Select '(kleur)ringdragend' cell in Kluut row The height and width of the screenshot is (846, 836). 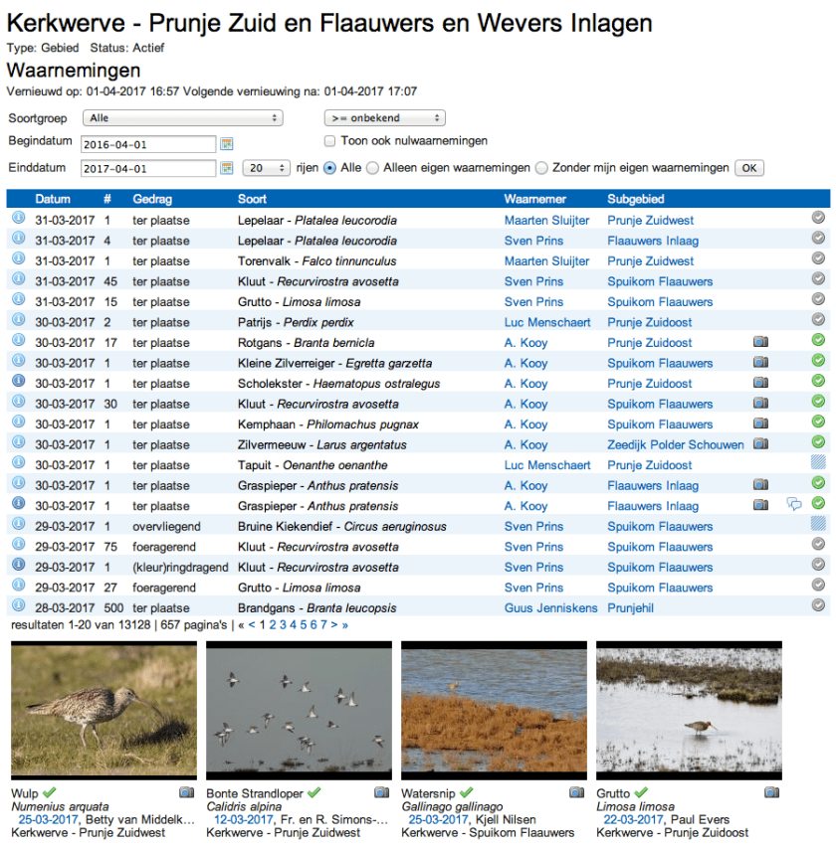(x=180, y=568)
